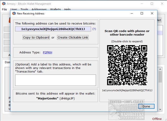167x121 pixels.
Task: Click the "MajorGeeks" wallet name text
Action: point(47,98)
